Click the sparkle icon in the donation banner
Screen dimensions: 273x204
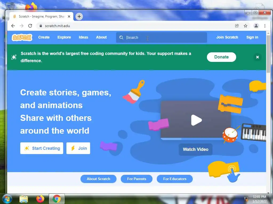click(14, 57)
